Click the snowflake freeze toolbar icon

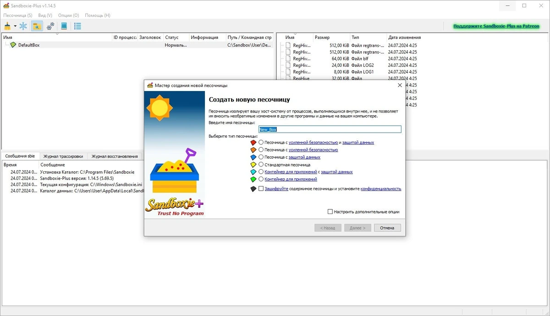tap(23, 26)
